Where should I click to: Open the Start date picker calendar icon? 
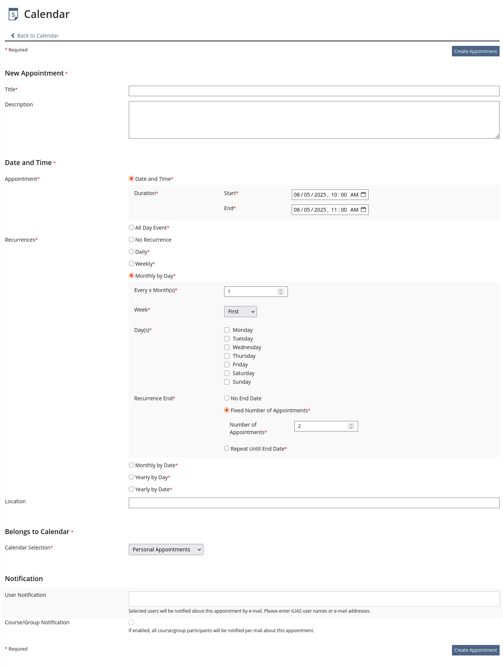point(363,195)
